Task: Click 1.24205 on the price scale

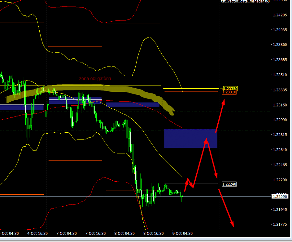Action: [280, 15]
